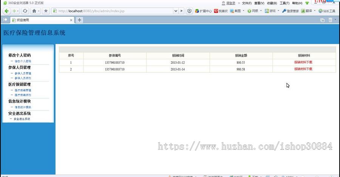Expand the 截图 dropdown arrow

(244, 11)
